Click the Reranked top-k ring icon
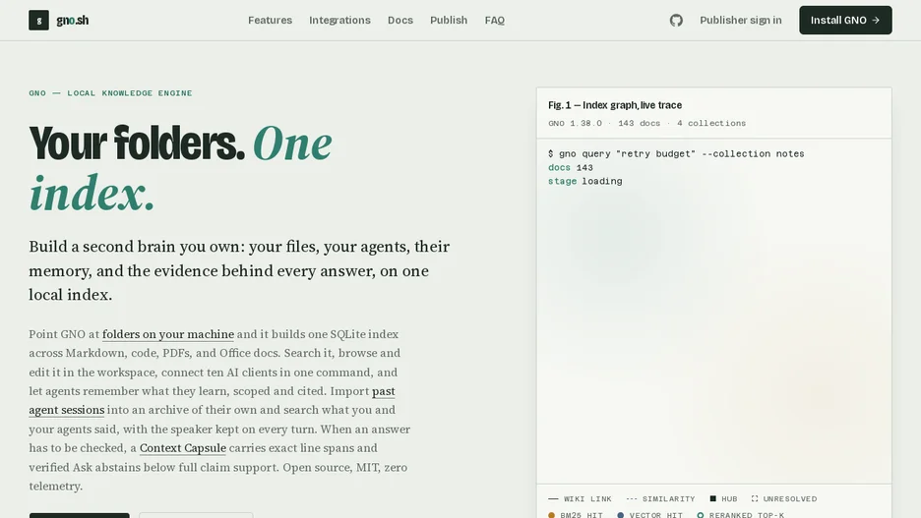Viewport: 921px width, 518px height. pyautogui.click(x=701, y=515)
